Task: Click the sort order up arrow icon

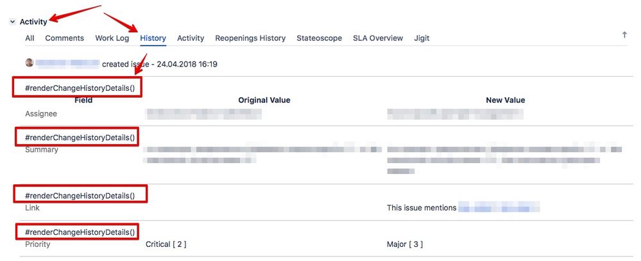Action: [624, 35]
